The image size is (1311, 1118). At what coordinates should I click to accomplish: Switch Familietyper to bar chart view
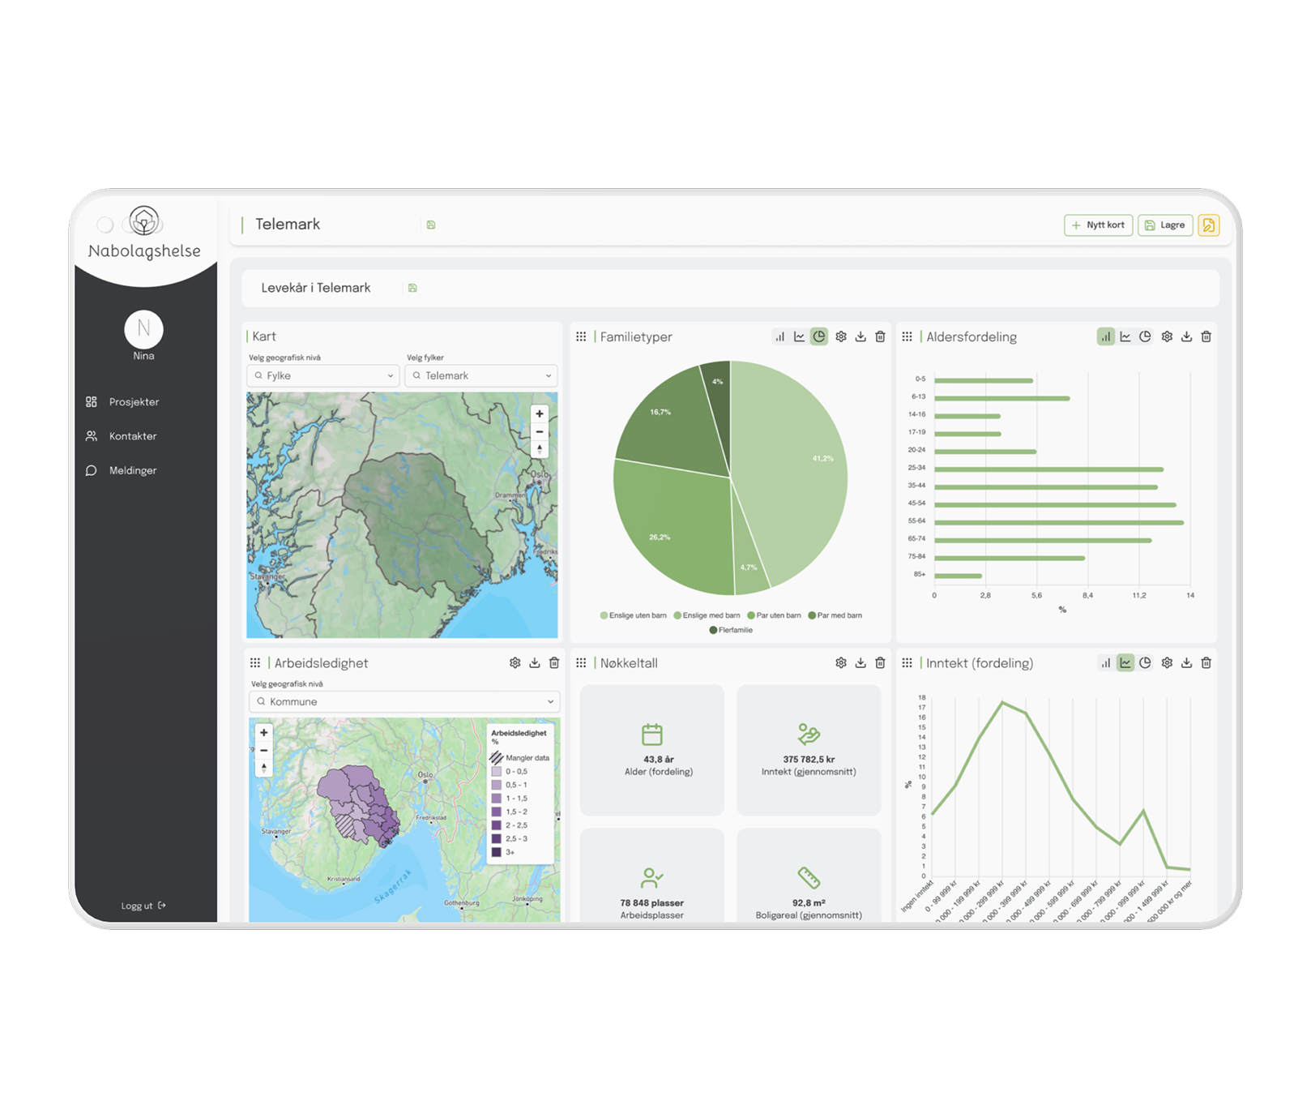tap(779, 336)
